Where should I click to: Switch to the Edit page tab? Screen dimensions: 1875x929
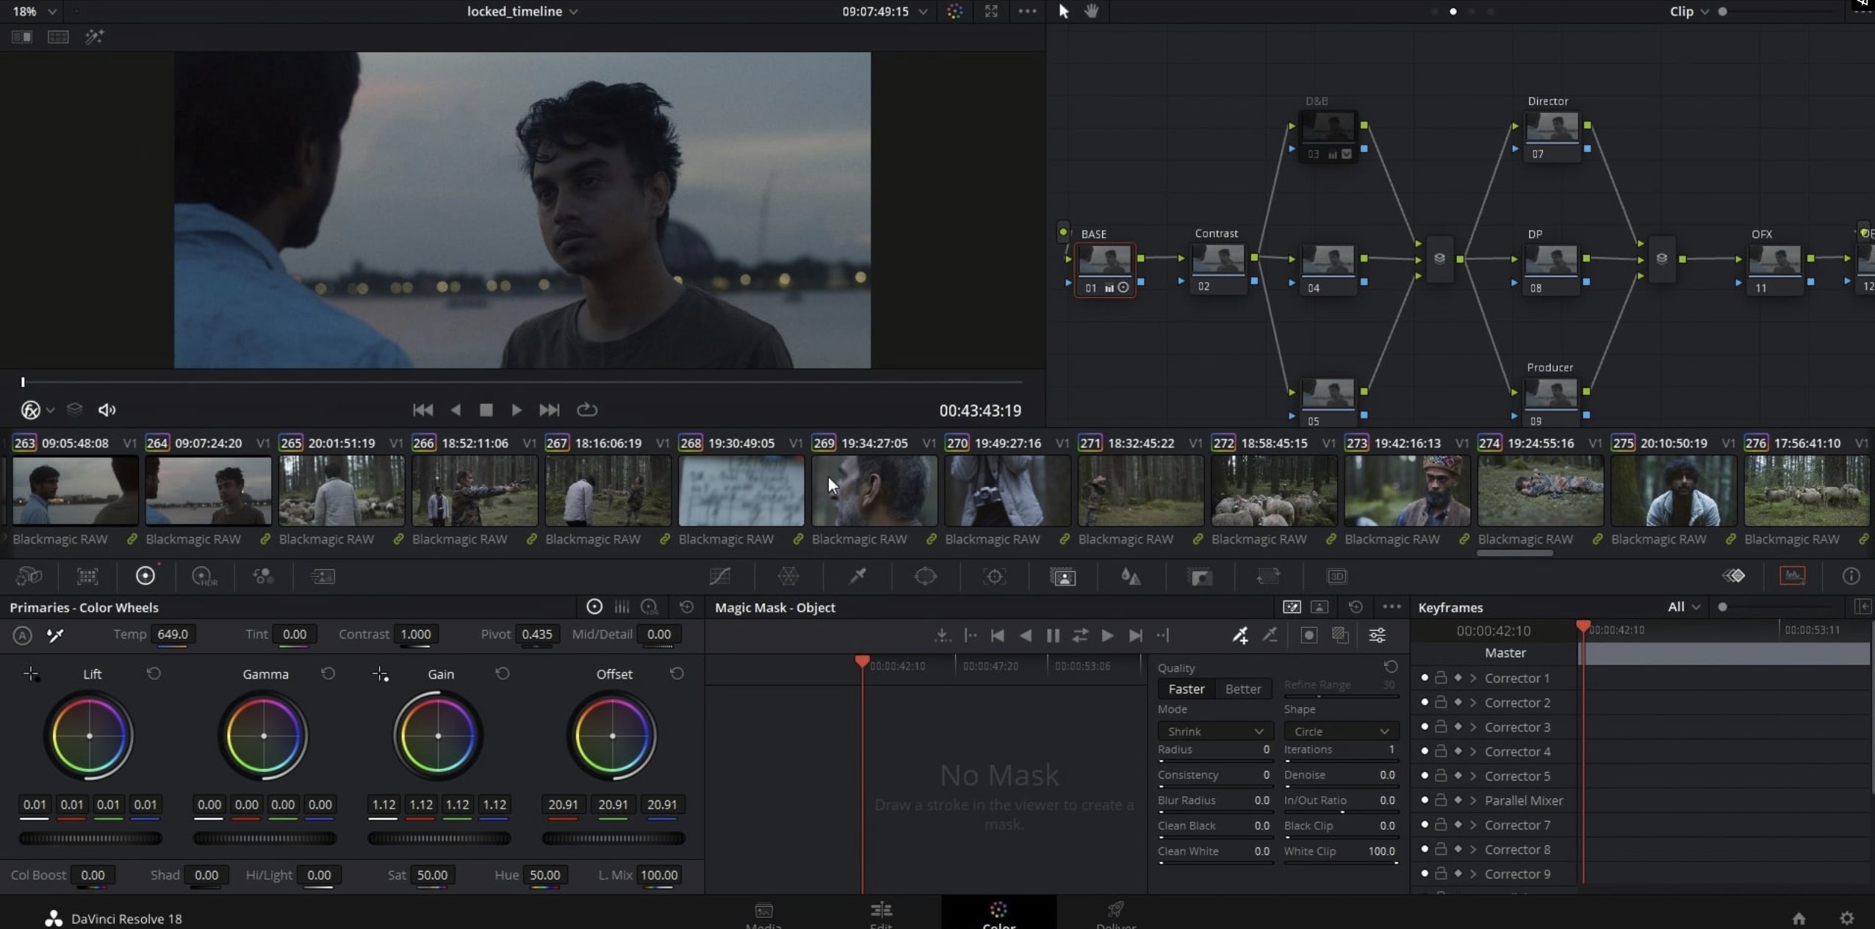click(x=881, y=914)
